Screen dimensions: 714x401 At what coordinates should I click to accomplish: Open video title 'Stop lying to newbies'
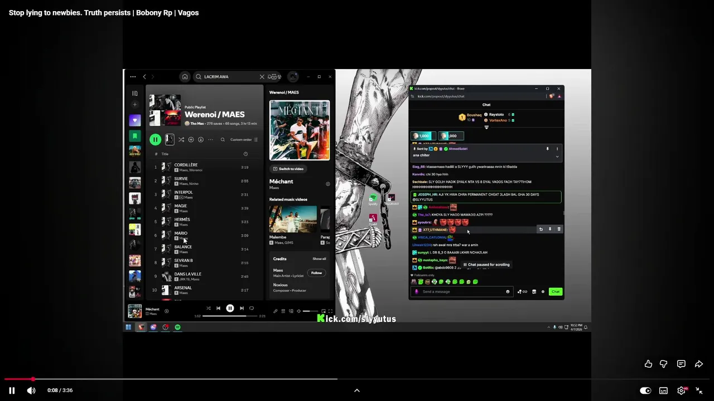click(104, 12)
